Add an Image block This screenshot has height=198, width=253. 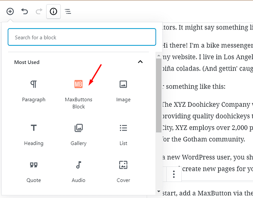(123, 91)
